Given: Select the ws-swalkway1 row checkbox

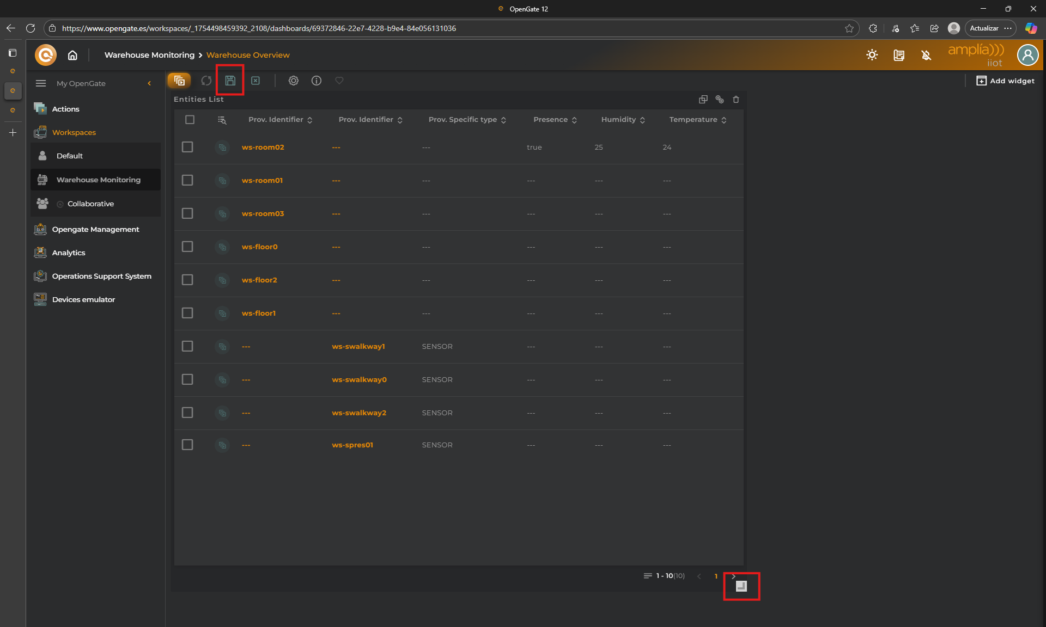Looking at the screenshot, I should (187, 346).
